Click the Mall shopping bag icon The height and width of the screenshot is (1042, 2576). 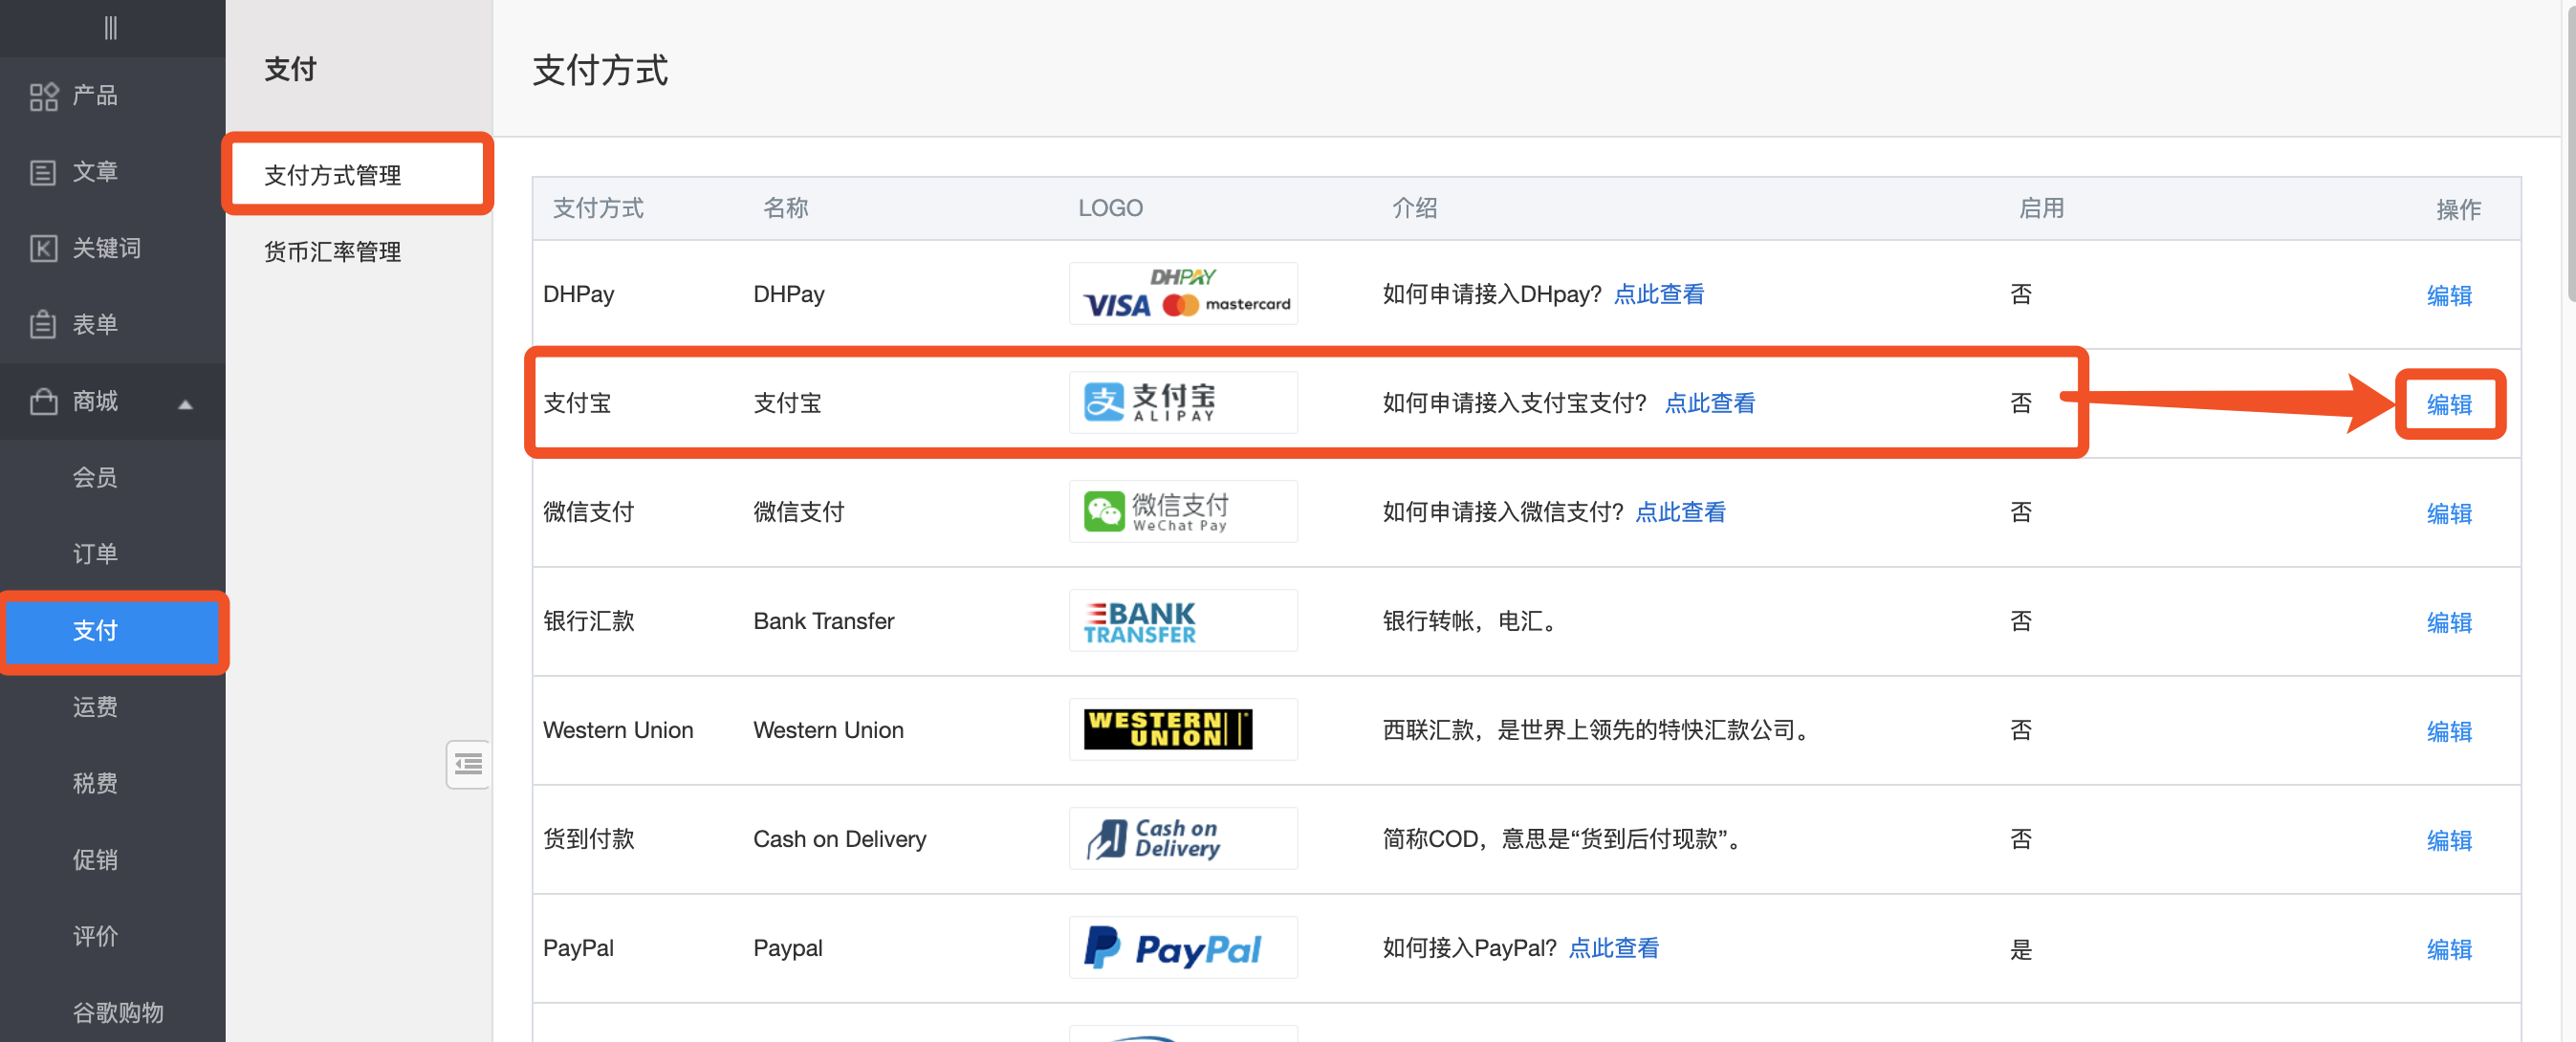tap(43, 401)
